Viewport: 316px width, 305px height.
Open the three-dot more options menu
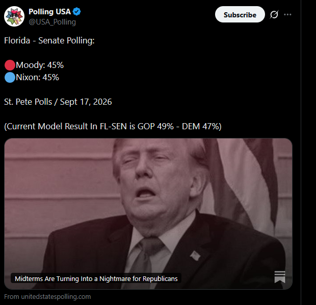point(287,14)
